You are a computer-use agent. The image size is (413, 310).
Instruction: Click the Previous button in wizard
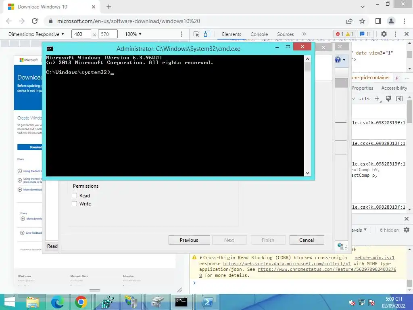click(x=189, y=240)
